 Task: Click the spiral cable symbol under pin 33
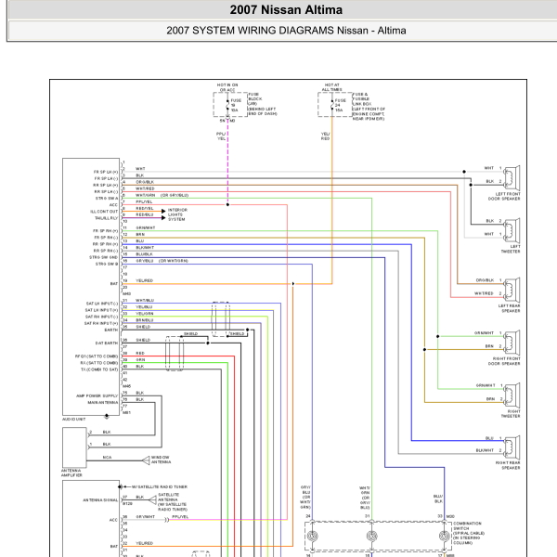[x=445, y=536]
